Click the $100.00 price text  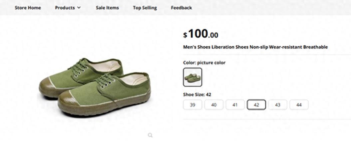tap(201, 34)
